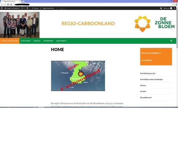Click the DE ZONNE BLOEM logo text

(x=165, y=23)
